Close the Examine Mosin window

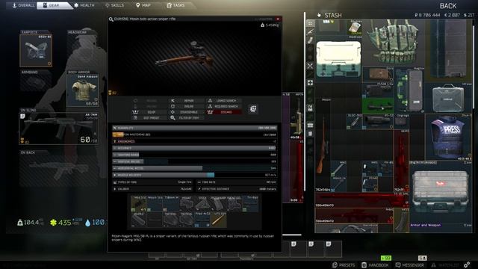coord(278,19)
